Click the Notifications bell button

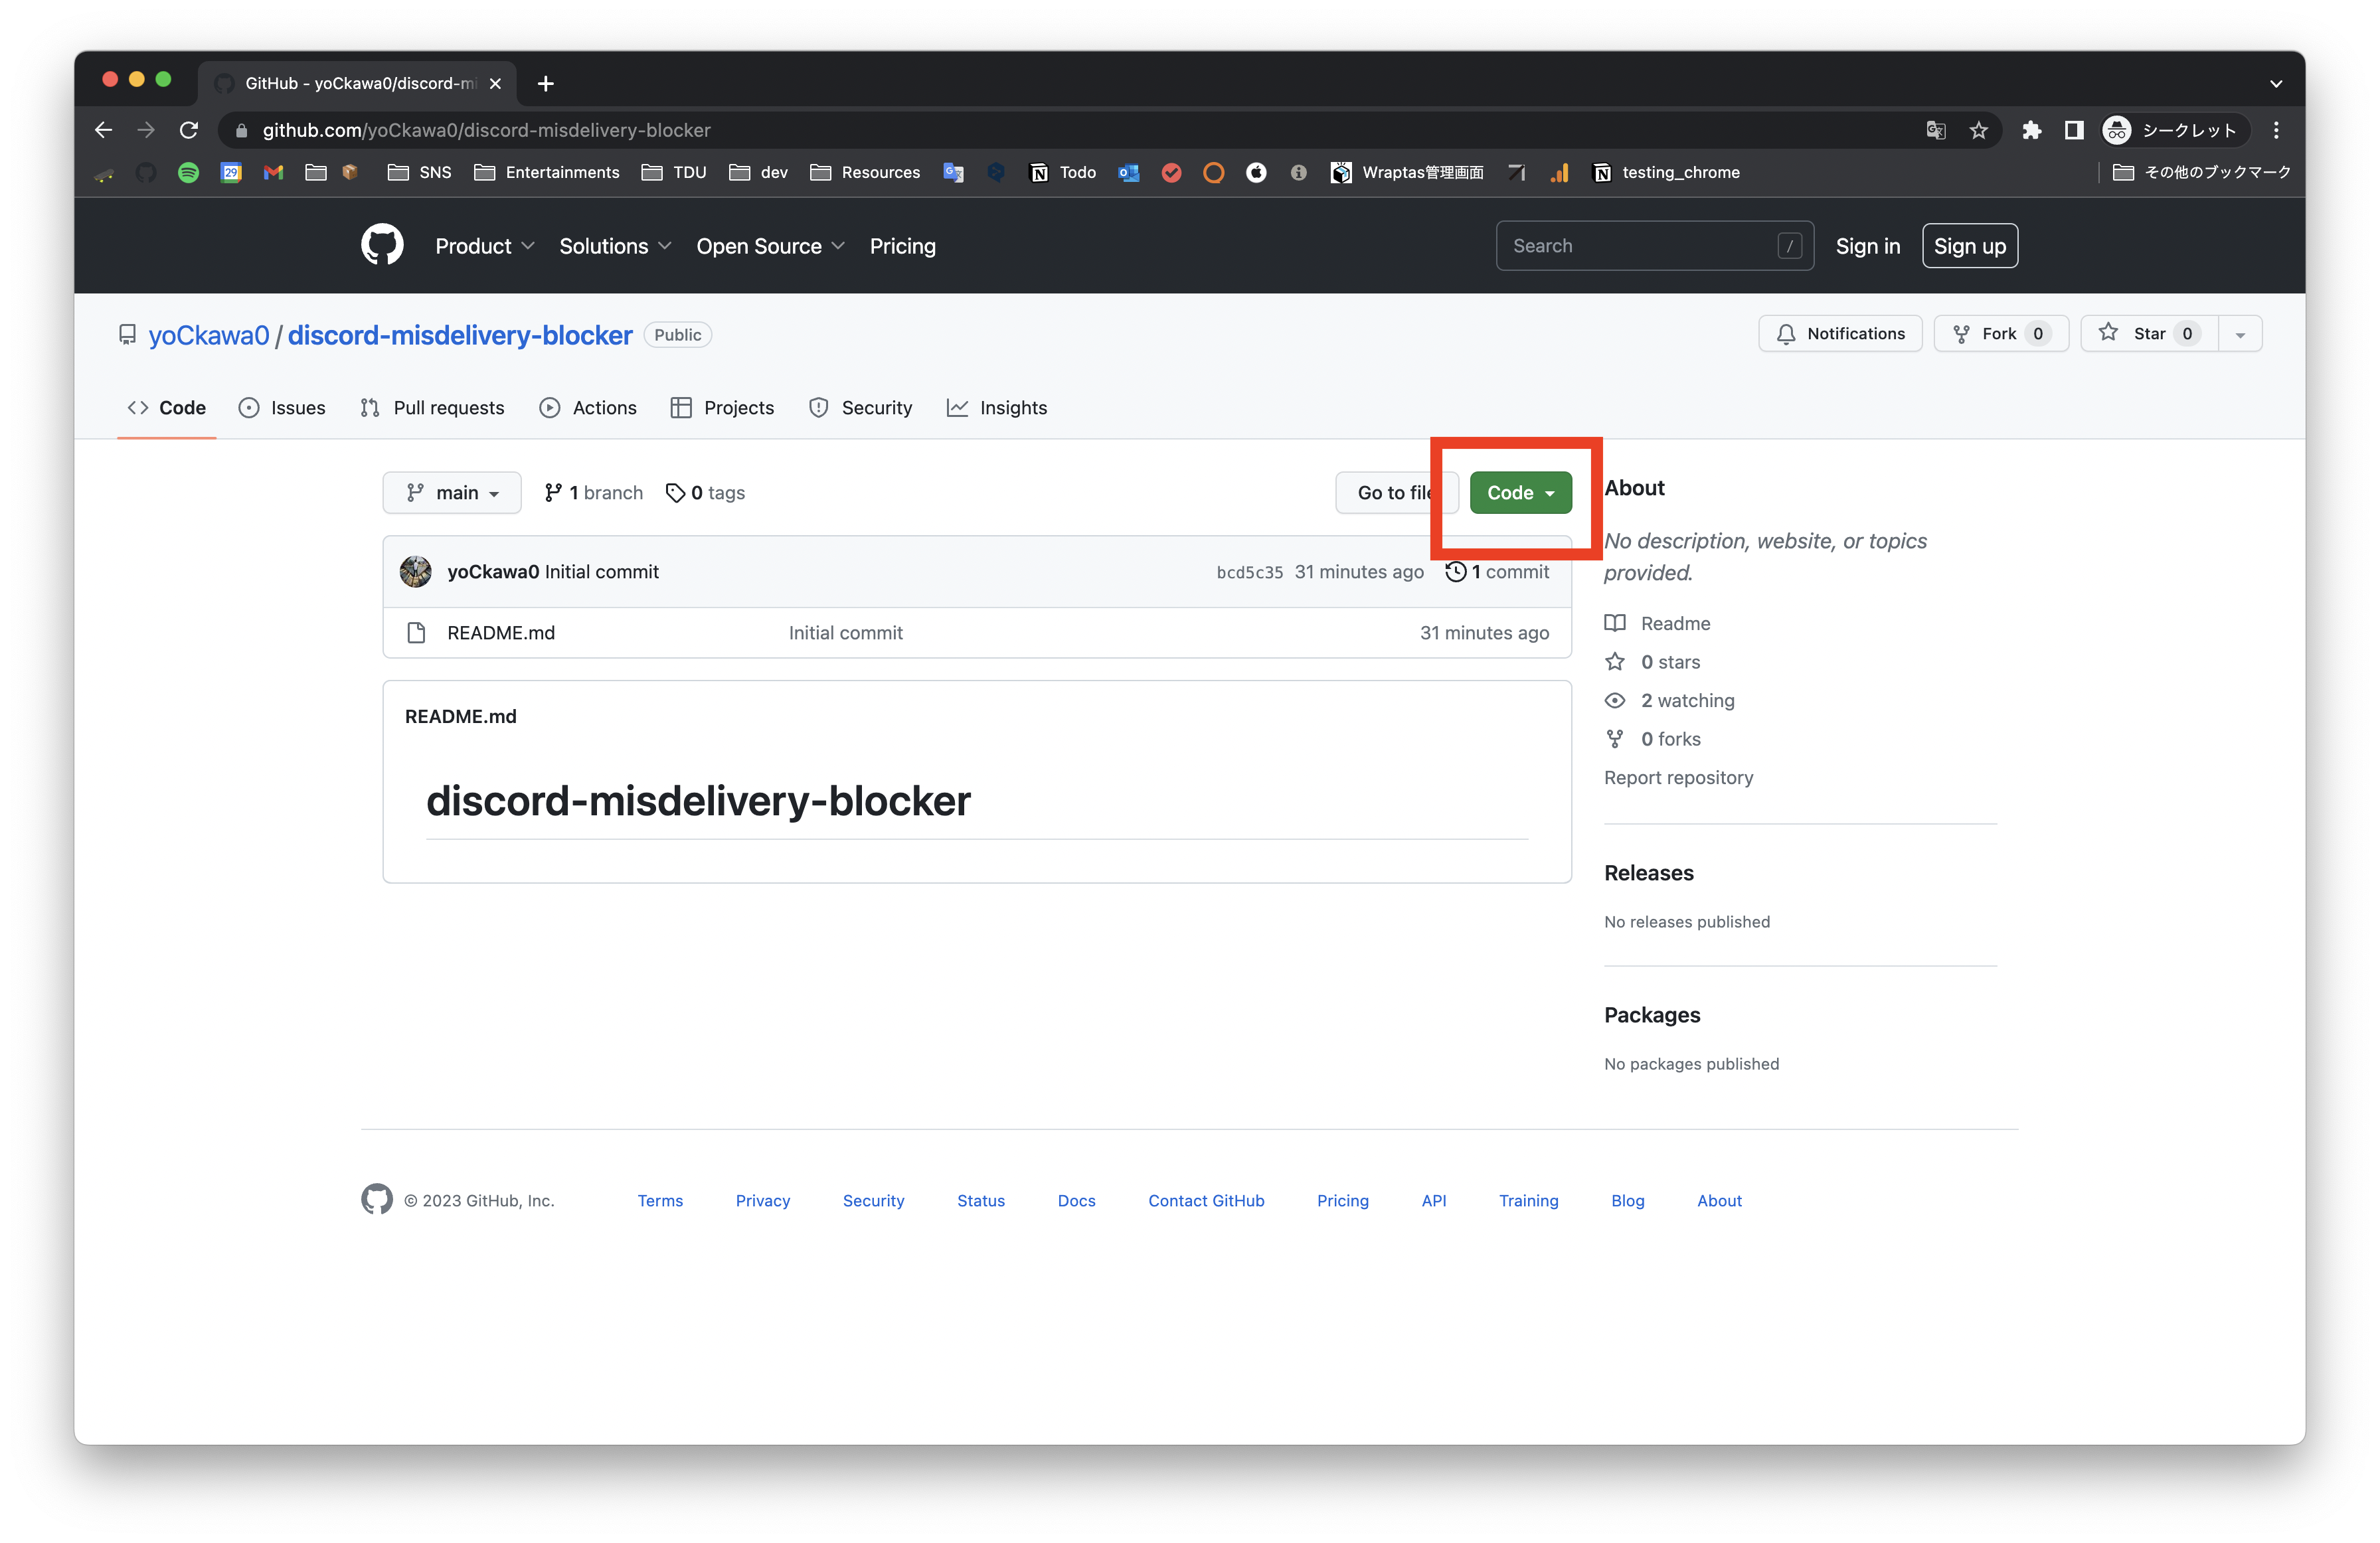tap(1840, 334)
